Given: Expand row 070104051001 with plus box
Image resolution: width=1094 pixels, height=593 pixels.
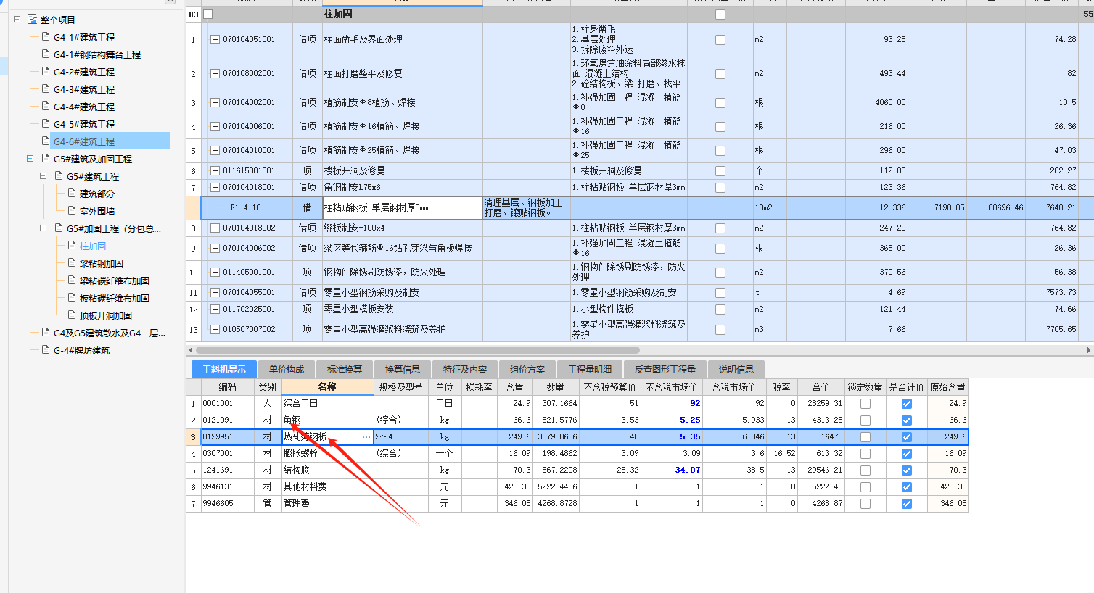Looking at the screenshot, I should tap(215, 40).
